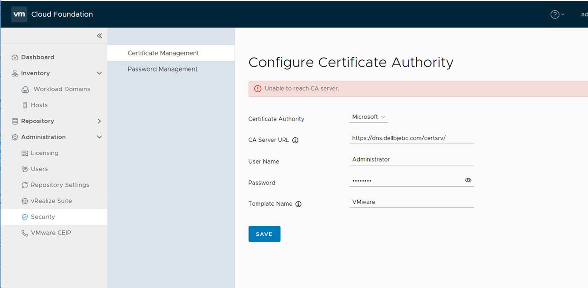Viewport: 588px width, 288px height.
Task: Click the Cloud Foundation title
Action: [62, 14]
